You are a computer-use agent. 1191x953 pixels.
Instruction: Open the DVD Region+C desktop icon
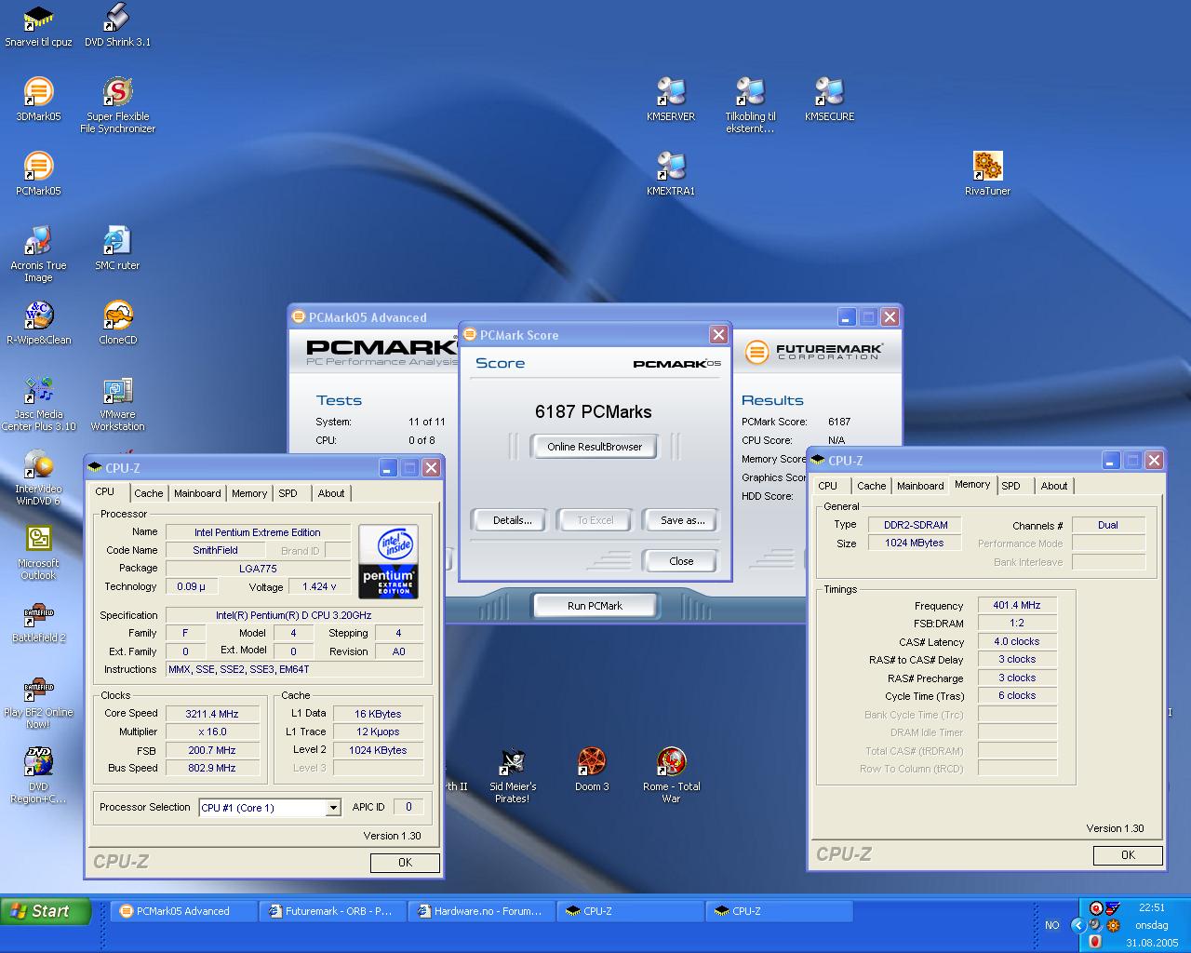(38, 775)
